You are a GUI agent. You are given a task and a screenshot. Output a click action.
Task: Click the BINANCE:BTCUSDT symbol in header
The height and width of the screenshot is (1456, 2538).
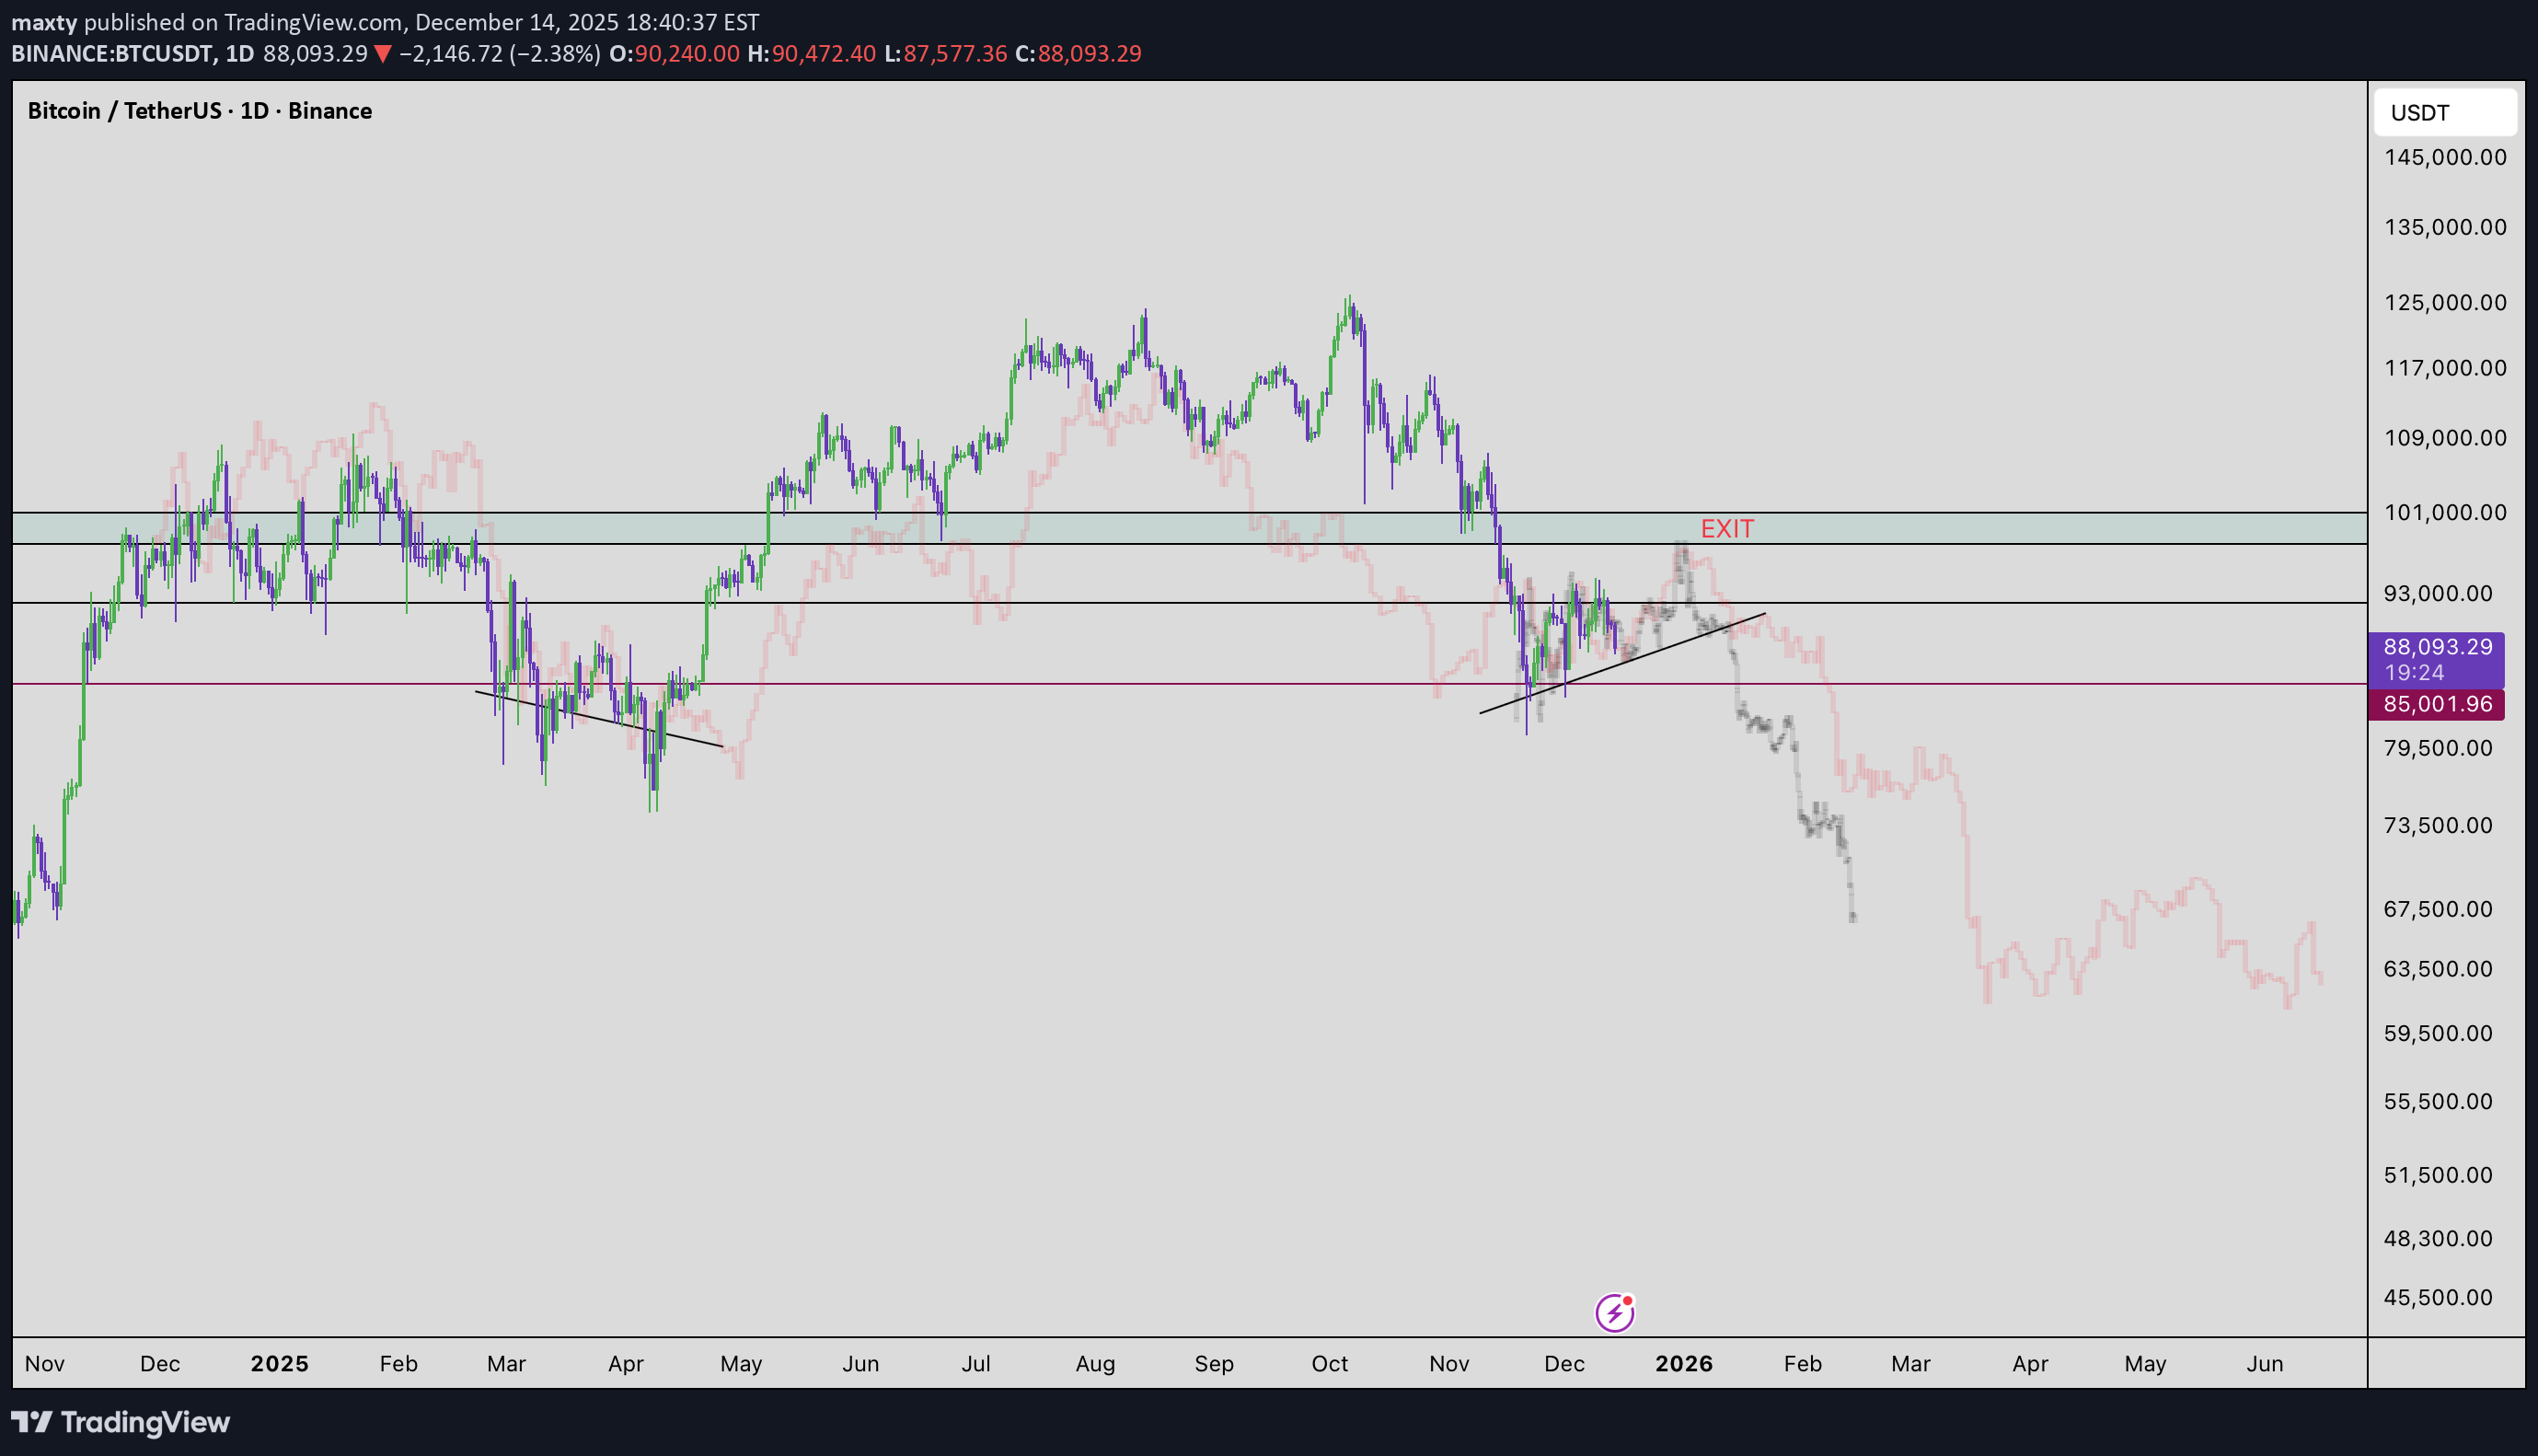111,54
